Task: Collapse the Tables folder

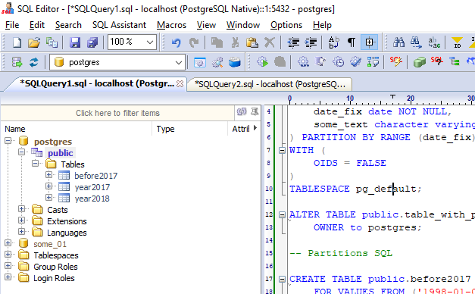Action: (36, 164)
